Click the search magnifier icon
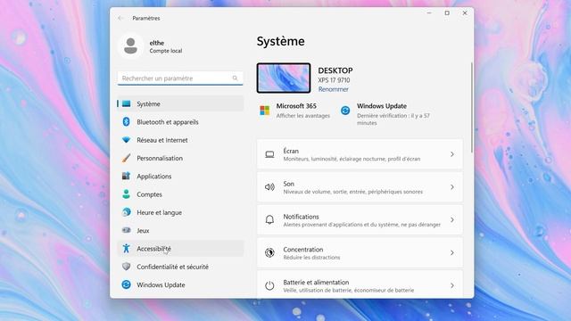Image resolution: width=571 pixels, height=321 pixels. tap(235, 78)
